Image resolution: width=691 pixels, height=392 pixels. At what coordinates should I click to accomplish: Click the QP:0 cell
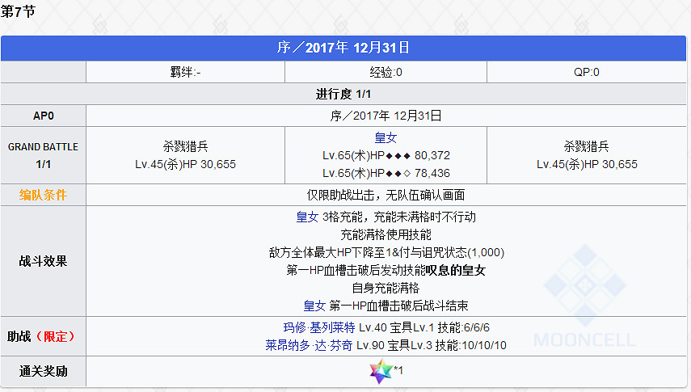point(587,72)
